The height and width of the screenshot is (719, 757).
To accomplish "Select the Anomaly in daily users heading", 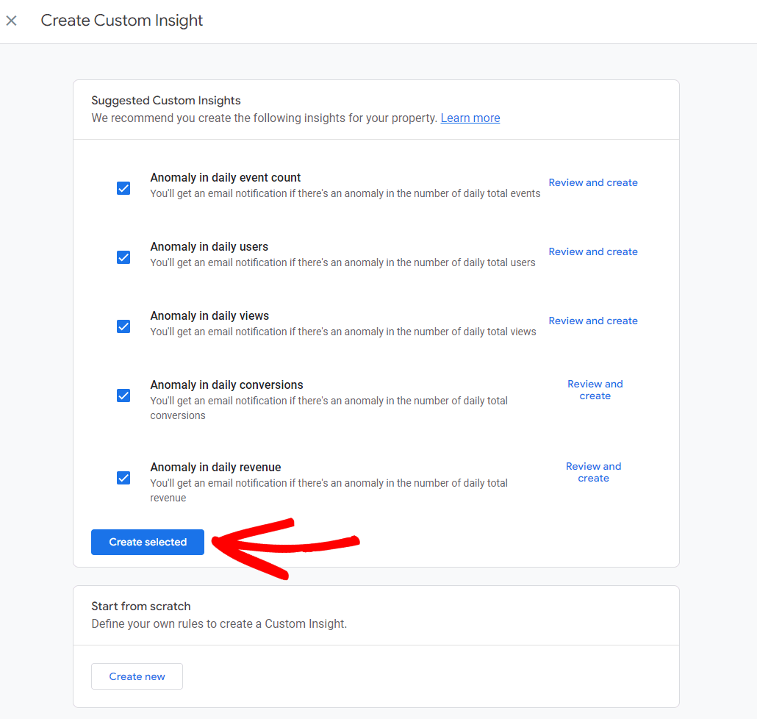I will 209,246.
